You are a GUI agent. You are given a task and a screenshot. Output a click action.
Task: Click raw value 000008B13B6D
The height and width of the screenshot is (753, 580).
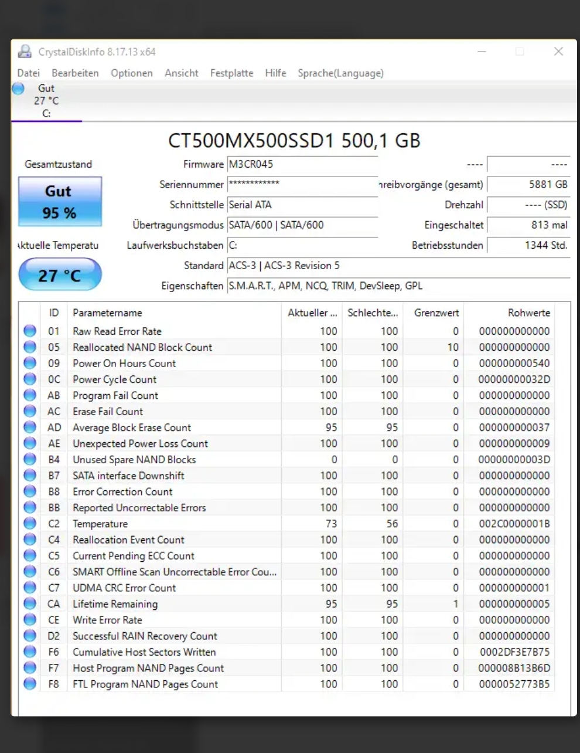coord(514,668)
